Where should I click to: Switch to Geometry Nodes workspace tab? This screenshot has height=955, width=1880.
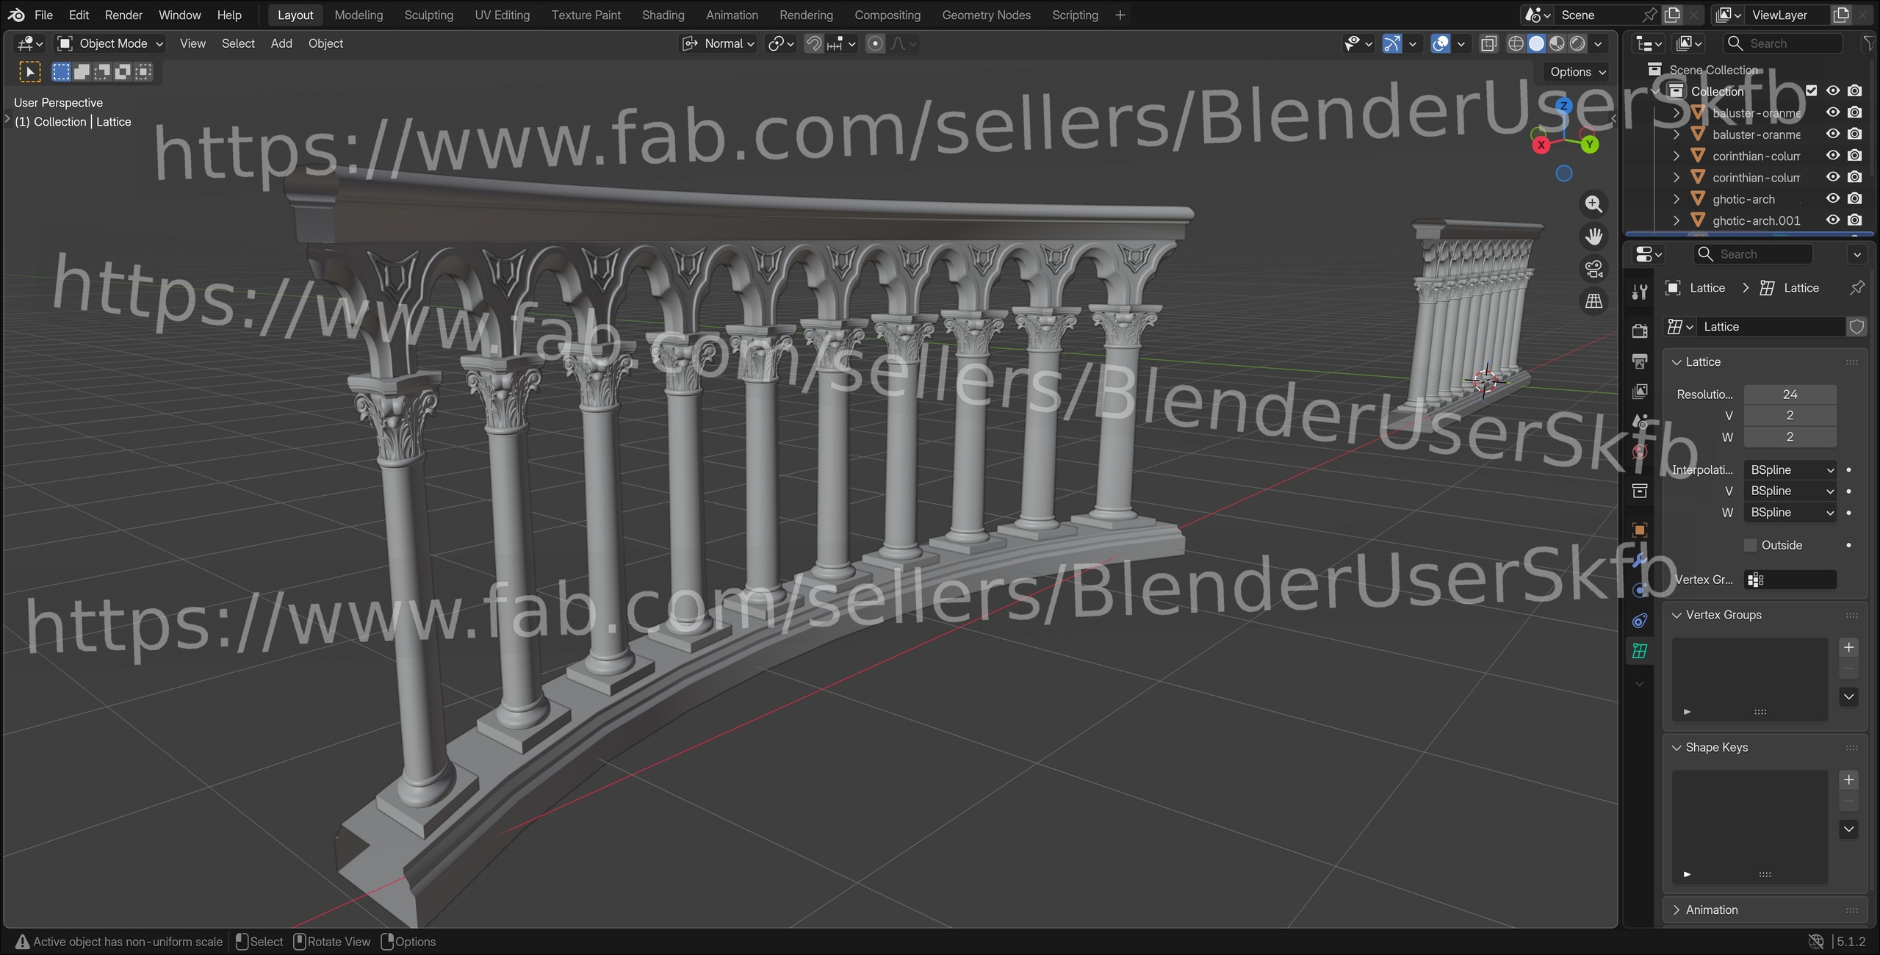[986, 15]
